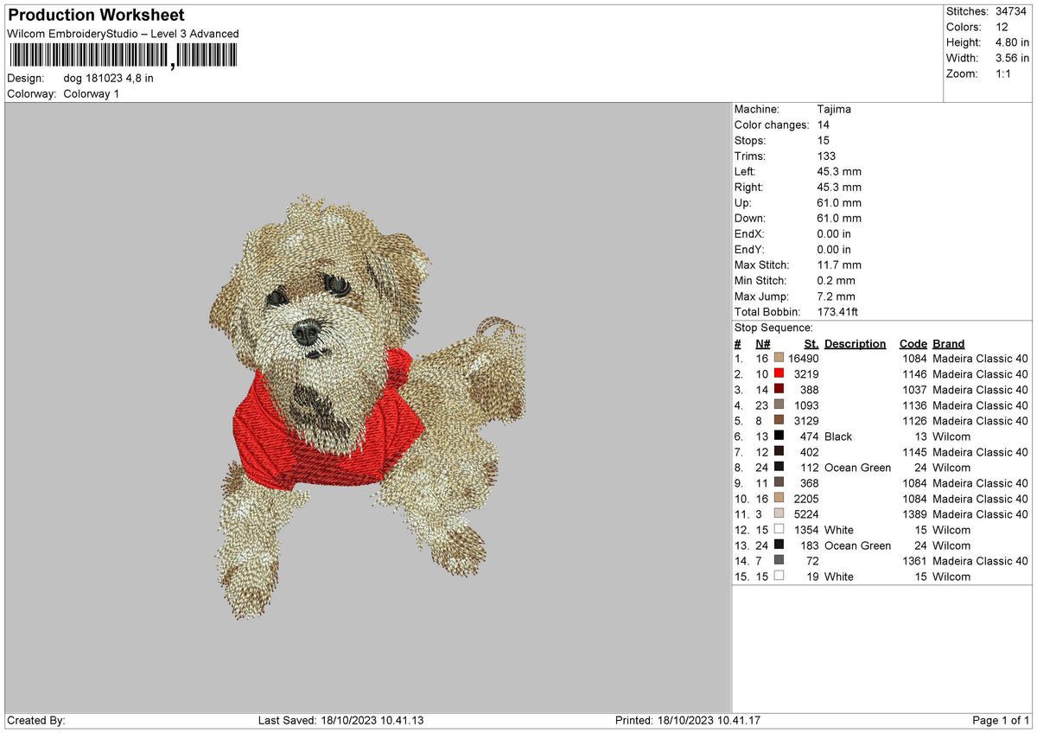Click the Color changes value 14
Image resolution: width=1037 pixels, height=733 pixels.
coord(824,125)
